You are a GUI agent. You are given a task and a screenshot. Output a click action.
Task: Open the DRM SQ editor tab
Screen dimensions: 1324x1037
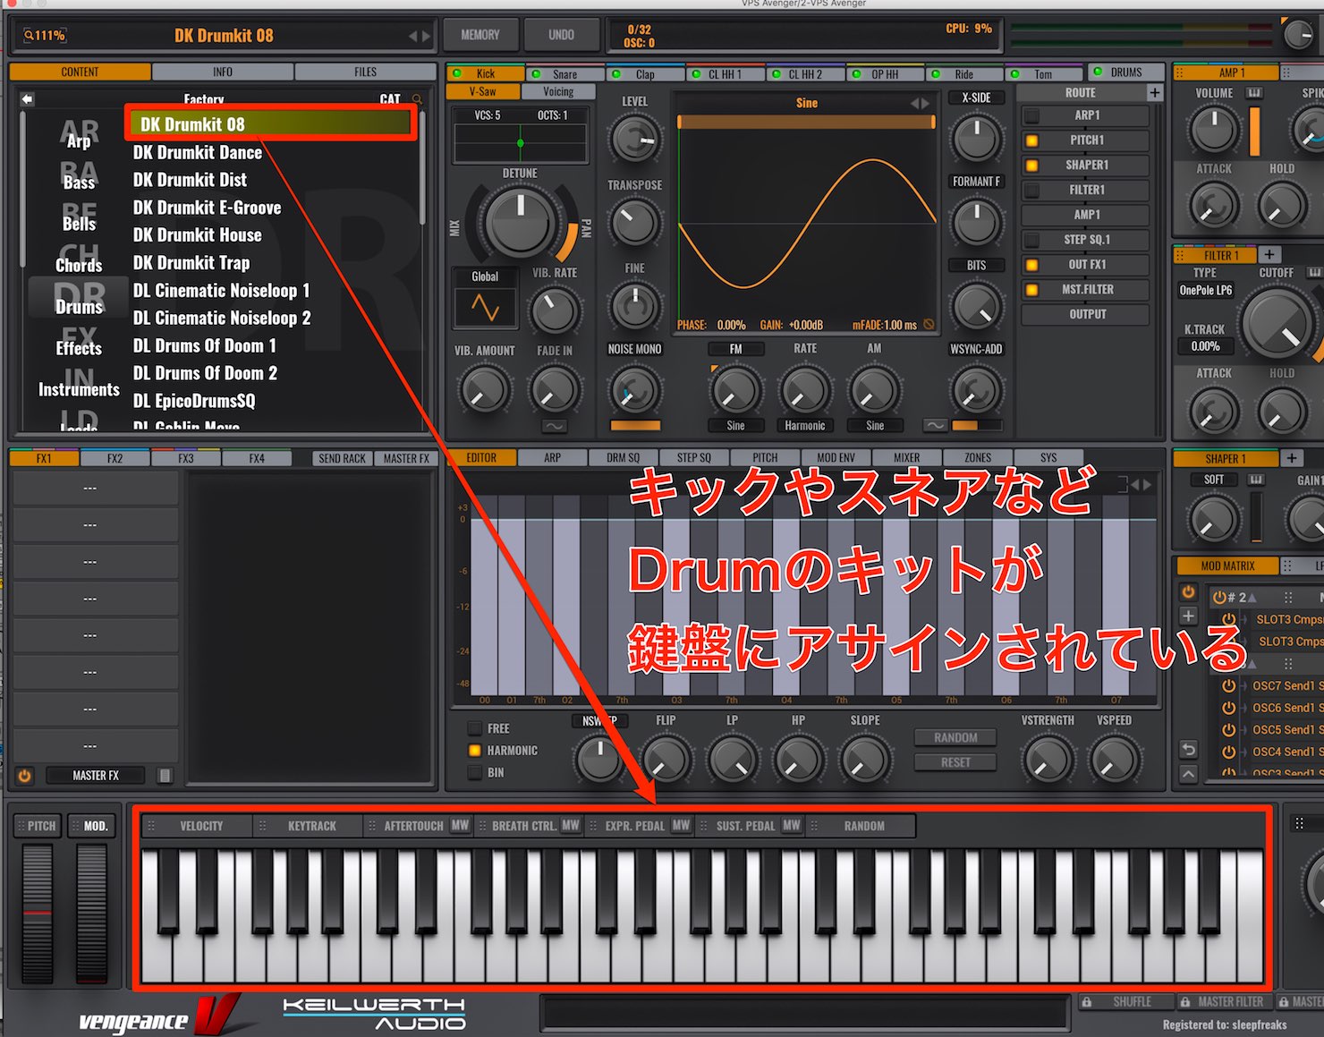(x=623, y=457)
